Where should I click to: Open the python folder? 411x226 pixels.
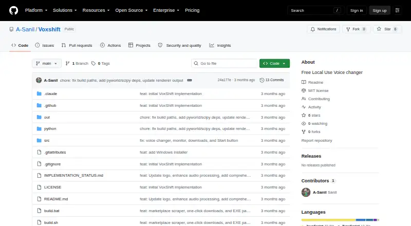point(50,129)
